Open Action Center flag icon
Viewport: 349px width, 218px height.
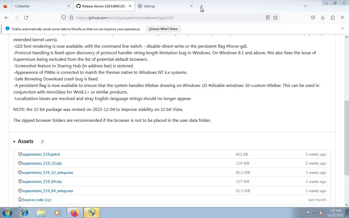(x=308, y=213)
